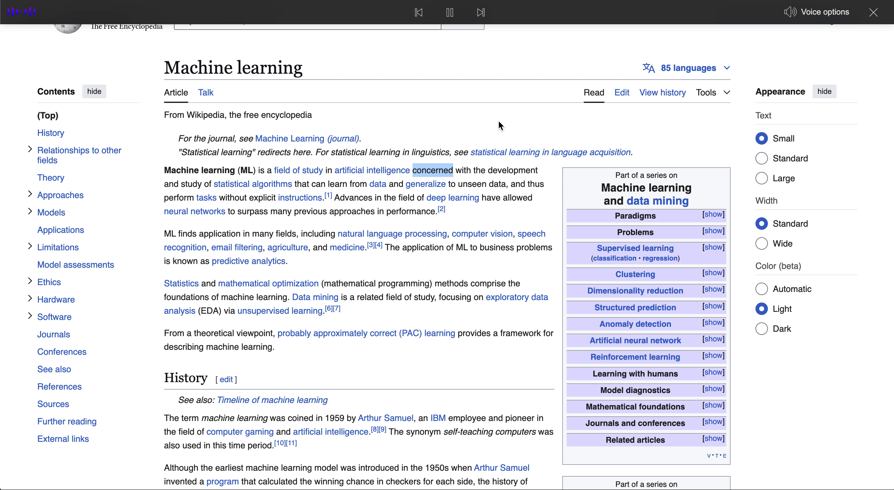Jump to See also in contents
The image size is (894, 490).
(x=54, y=369)
